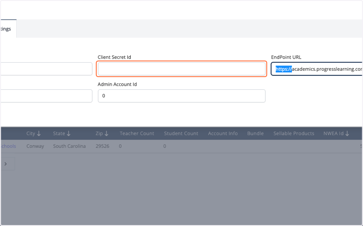Sort by State column arrow
The height and width of the screenshot is (226, 363).
[x=69, y=133]
